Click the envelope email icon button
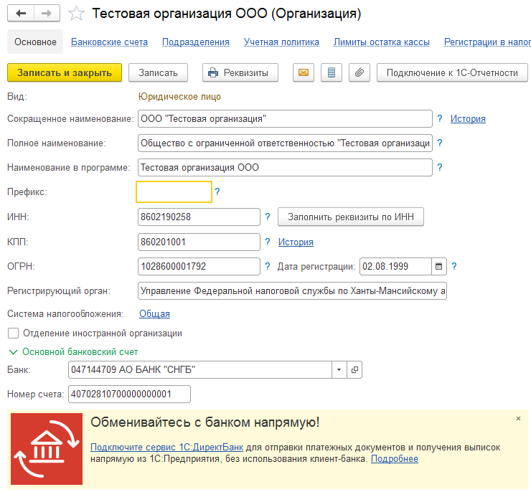 coord(304,72)
